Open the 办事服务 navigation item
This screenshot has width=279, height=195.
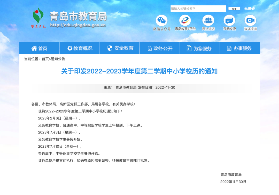click(x=240, y=48)
